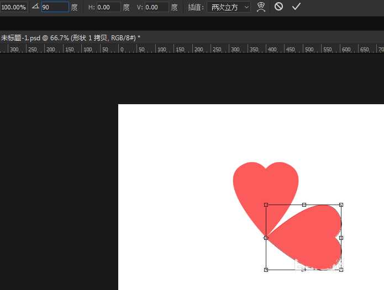The width and height of the screenshot is (384, 290).
Task: Click the H horizontal skew field
Action: click(x=108, y=7)
